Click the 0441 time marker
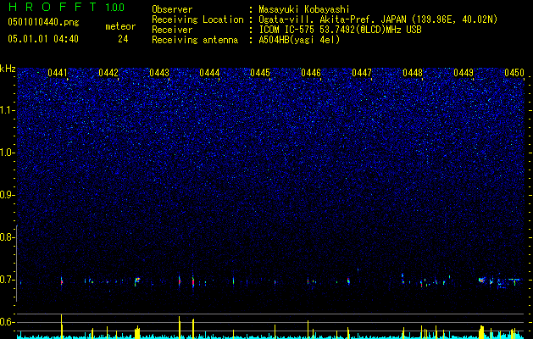 click(58, 73)
